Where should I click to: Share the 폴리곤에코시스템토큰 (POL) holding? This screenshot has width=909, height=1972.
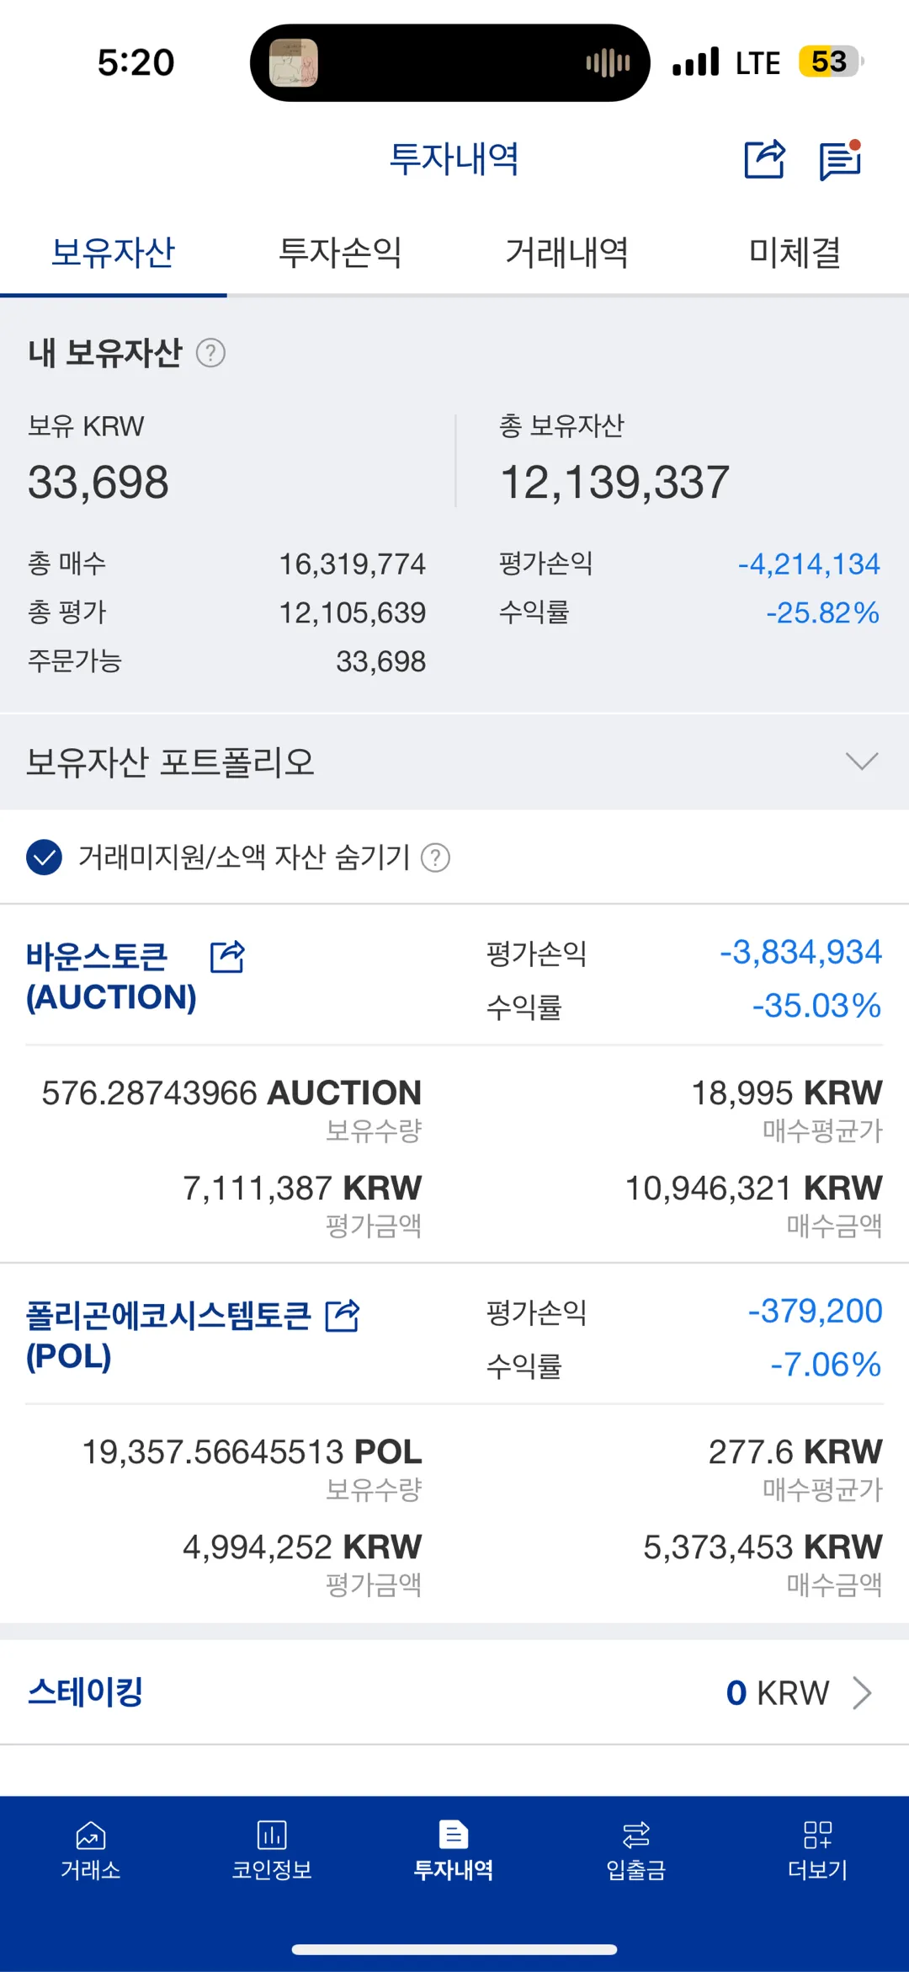coord(343,1316)
